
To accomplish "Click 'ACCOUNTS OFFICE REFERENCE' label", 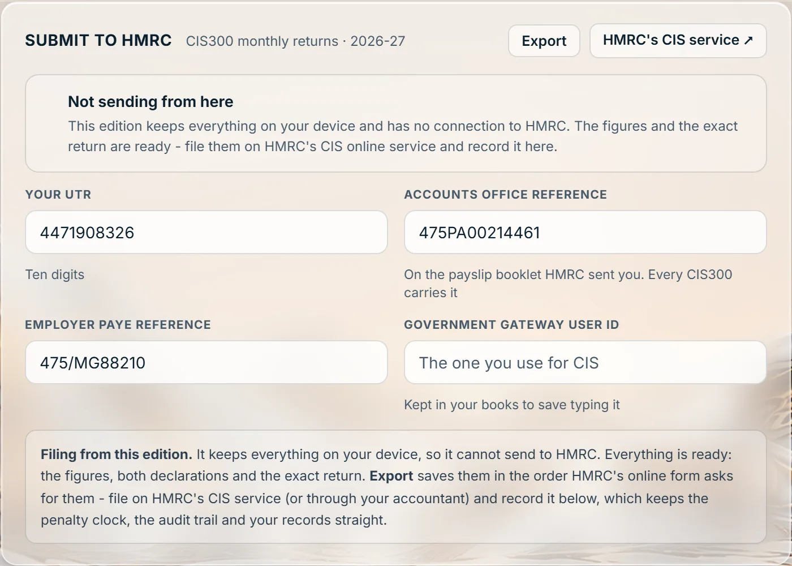I will 505,195.
